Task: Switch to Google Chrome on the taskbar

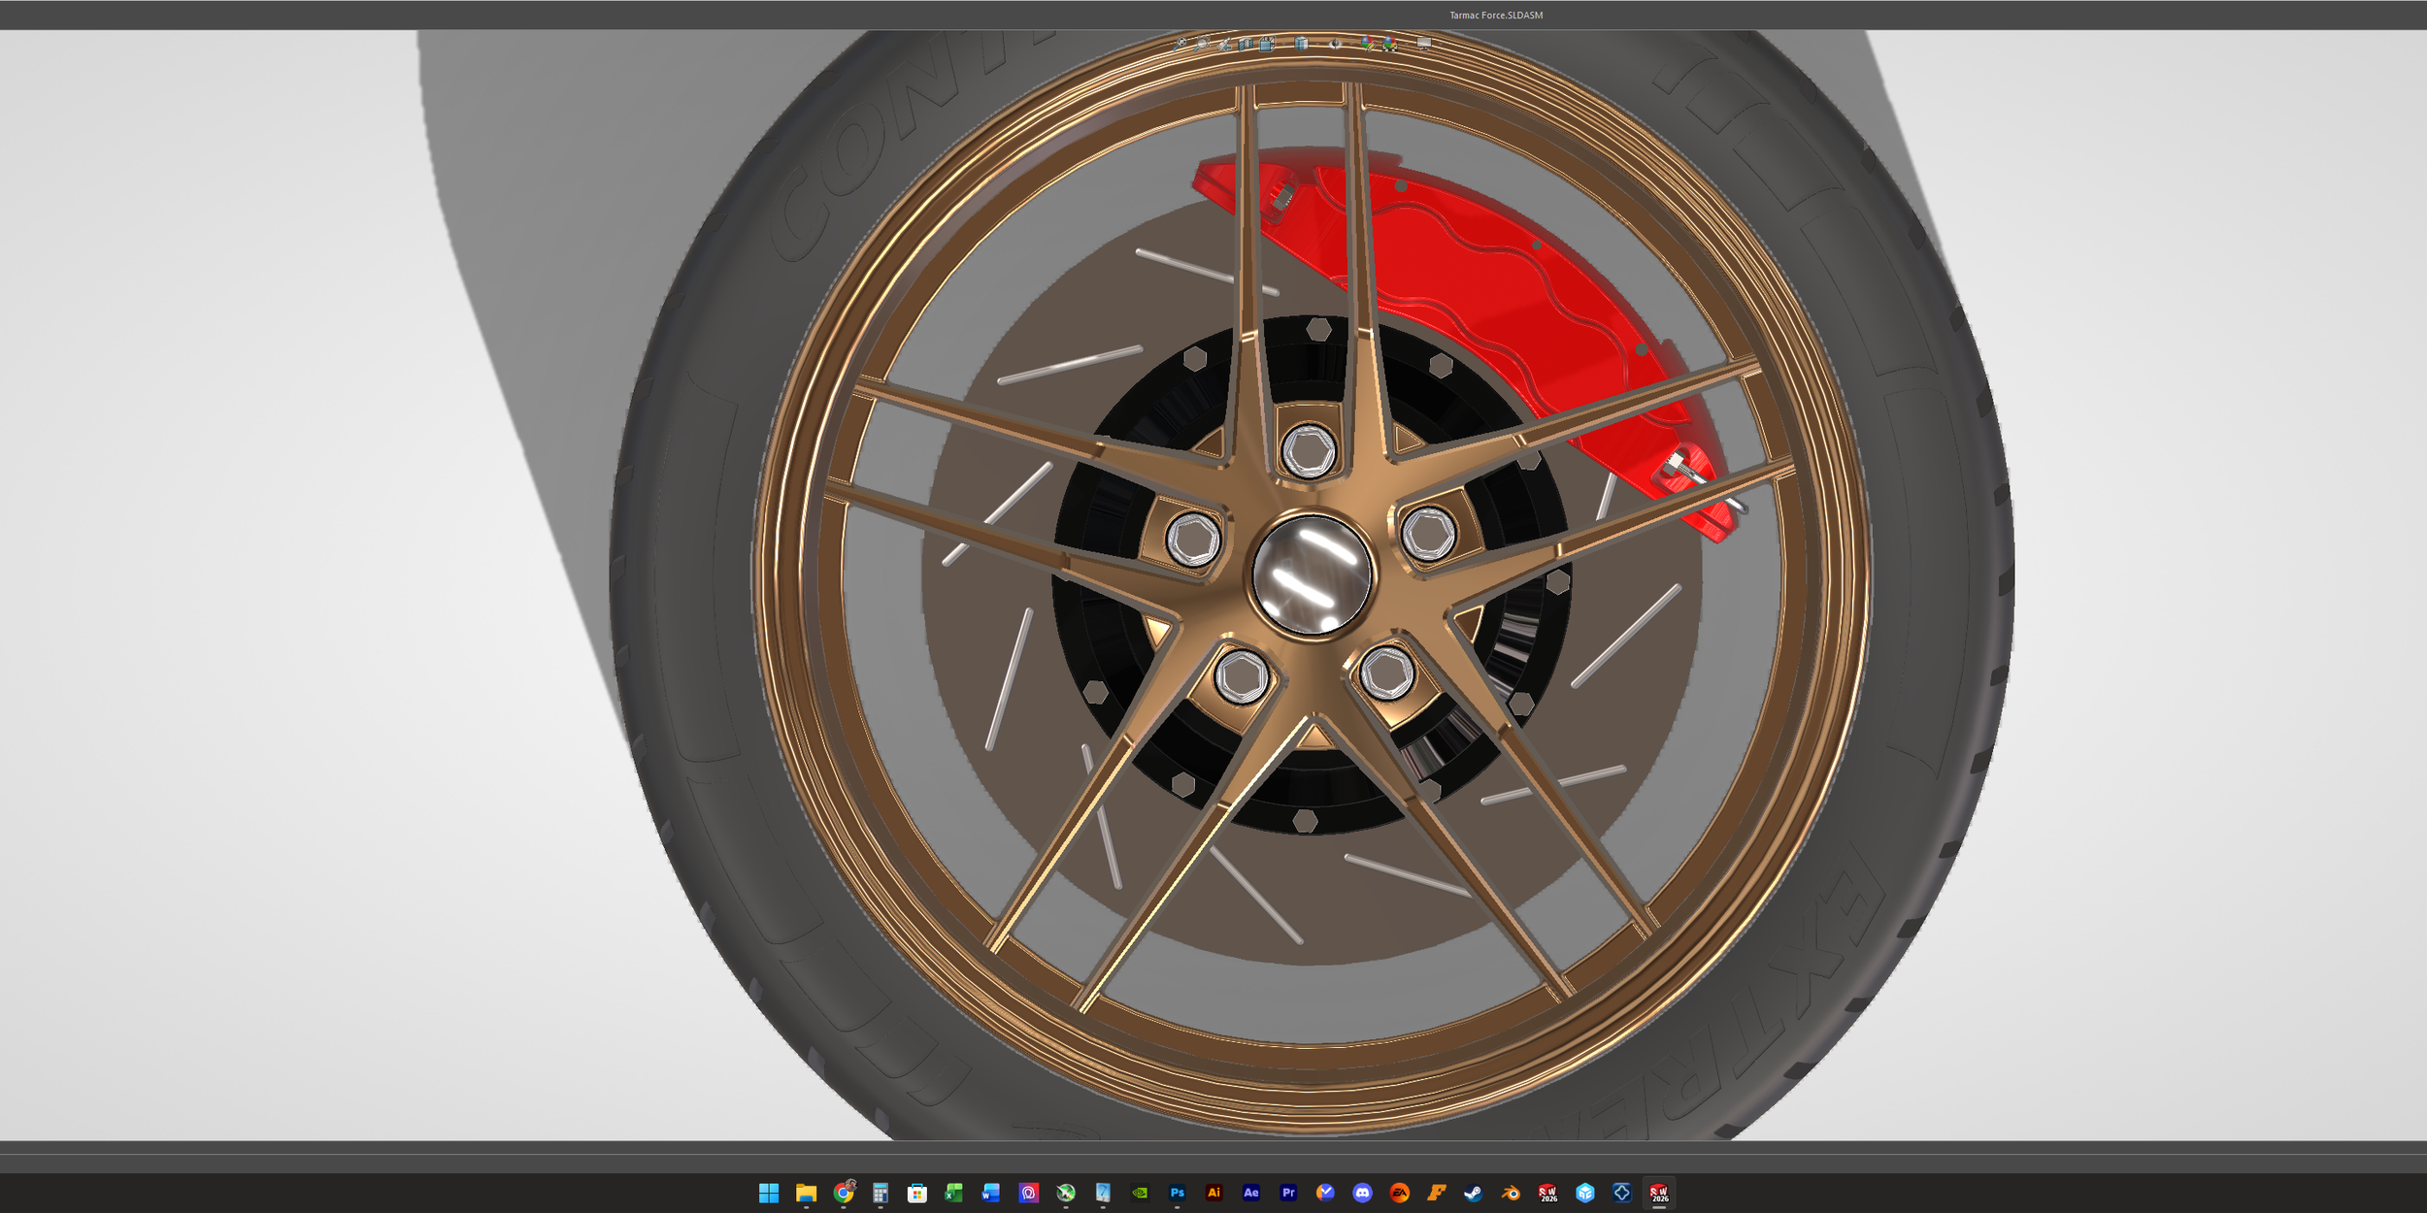Action: pyautogui.click(x=844, y=1193)
